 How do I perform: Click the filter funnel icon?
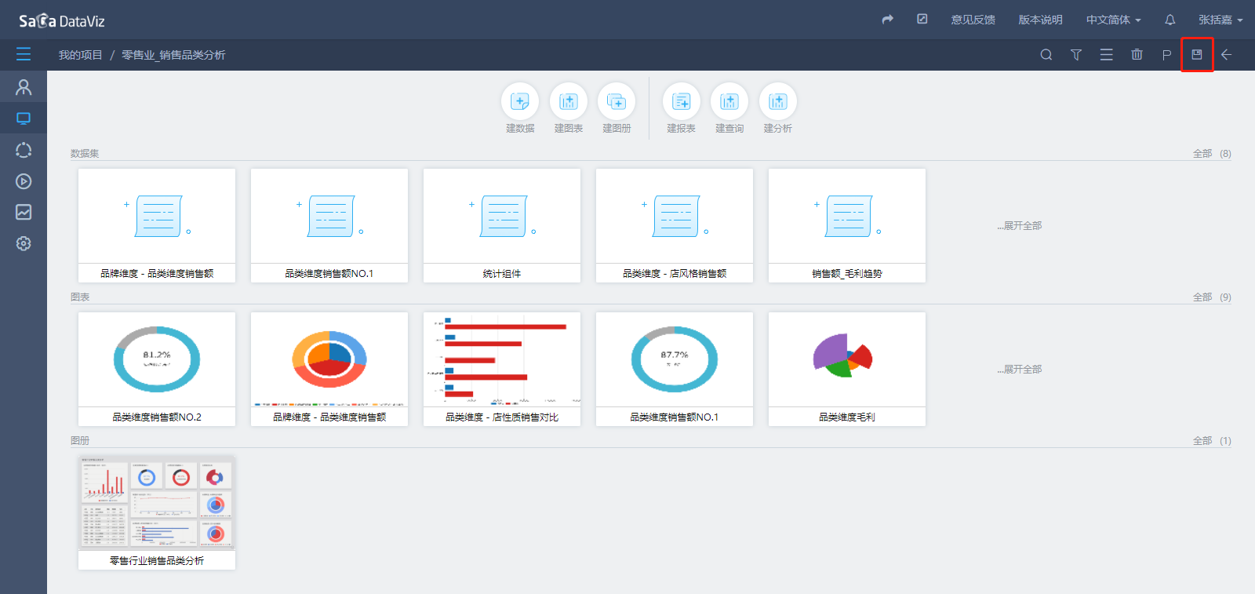click(x=1076, y=55)
